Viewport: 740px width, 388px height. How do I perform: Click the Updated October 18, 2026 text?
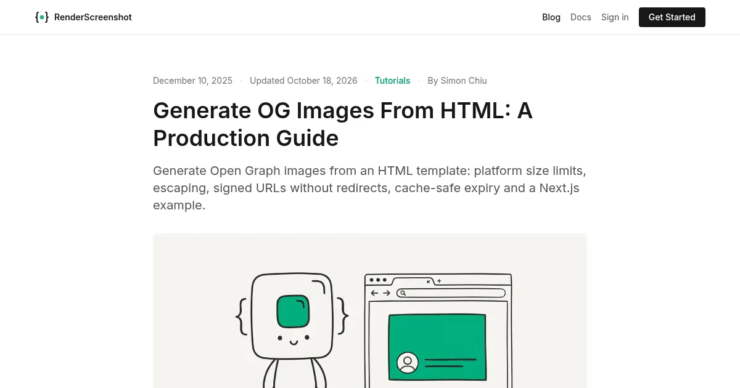coord(303,81)
